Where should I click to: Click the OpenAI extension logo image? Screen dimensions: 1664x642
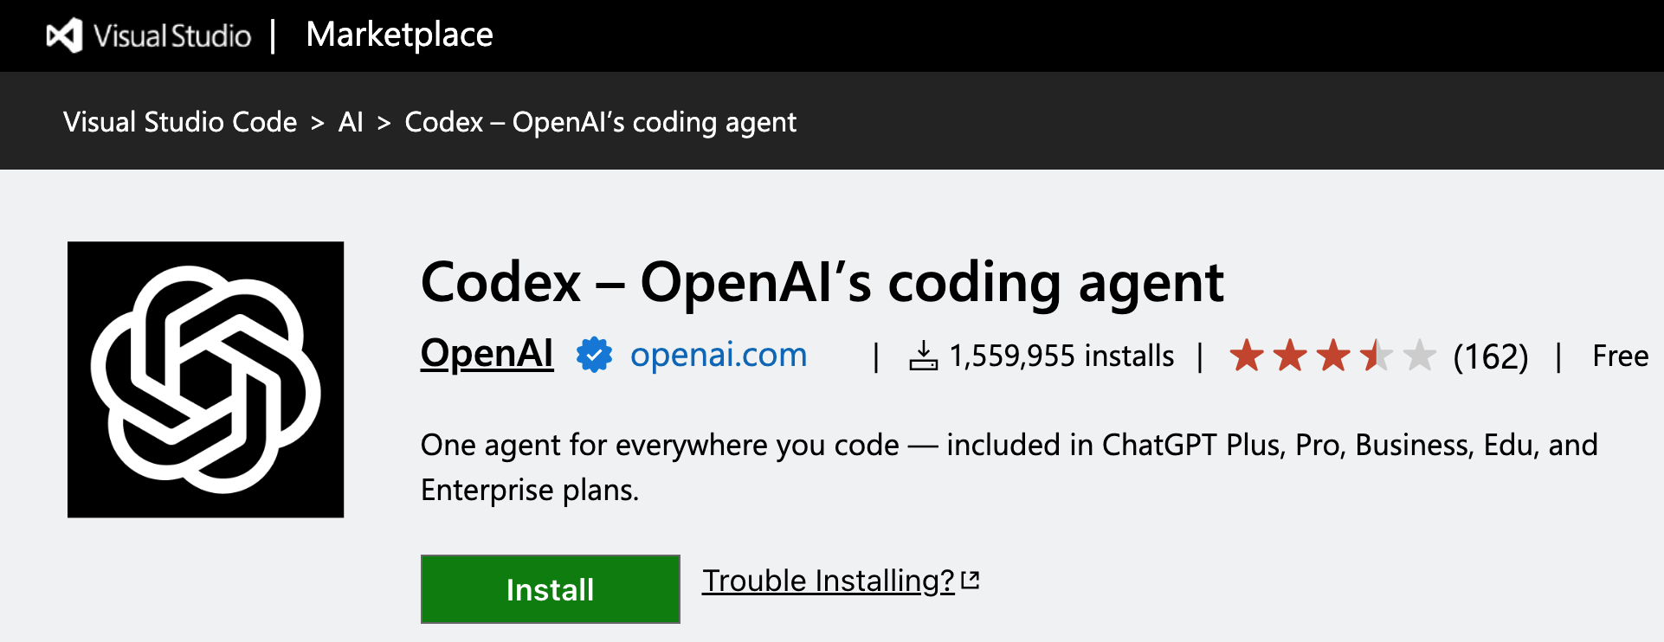(206, 380)
